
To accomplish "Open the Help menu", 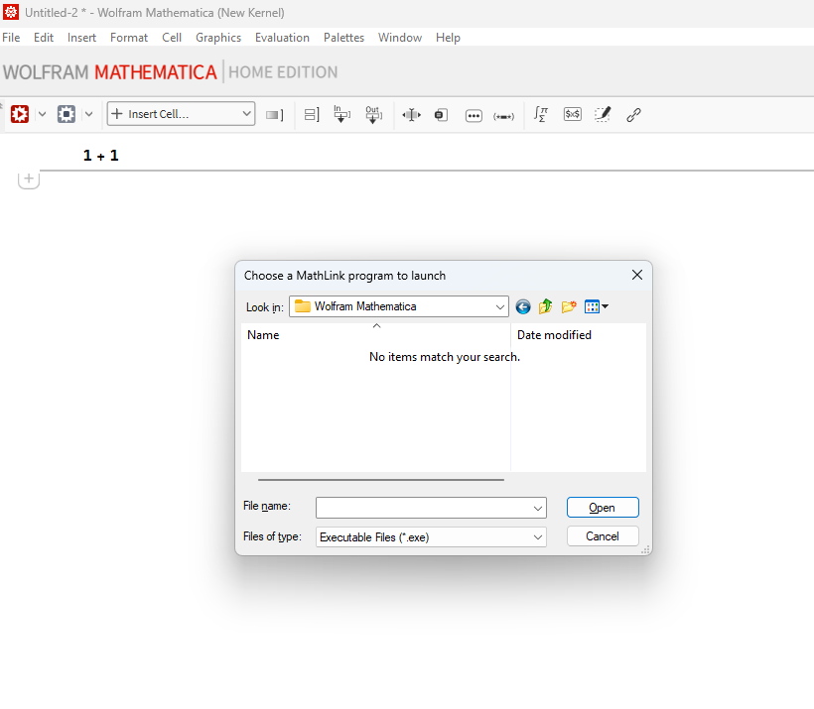I will coord(448,38).
